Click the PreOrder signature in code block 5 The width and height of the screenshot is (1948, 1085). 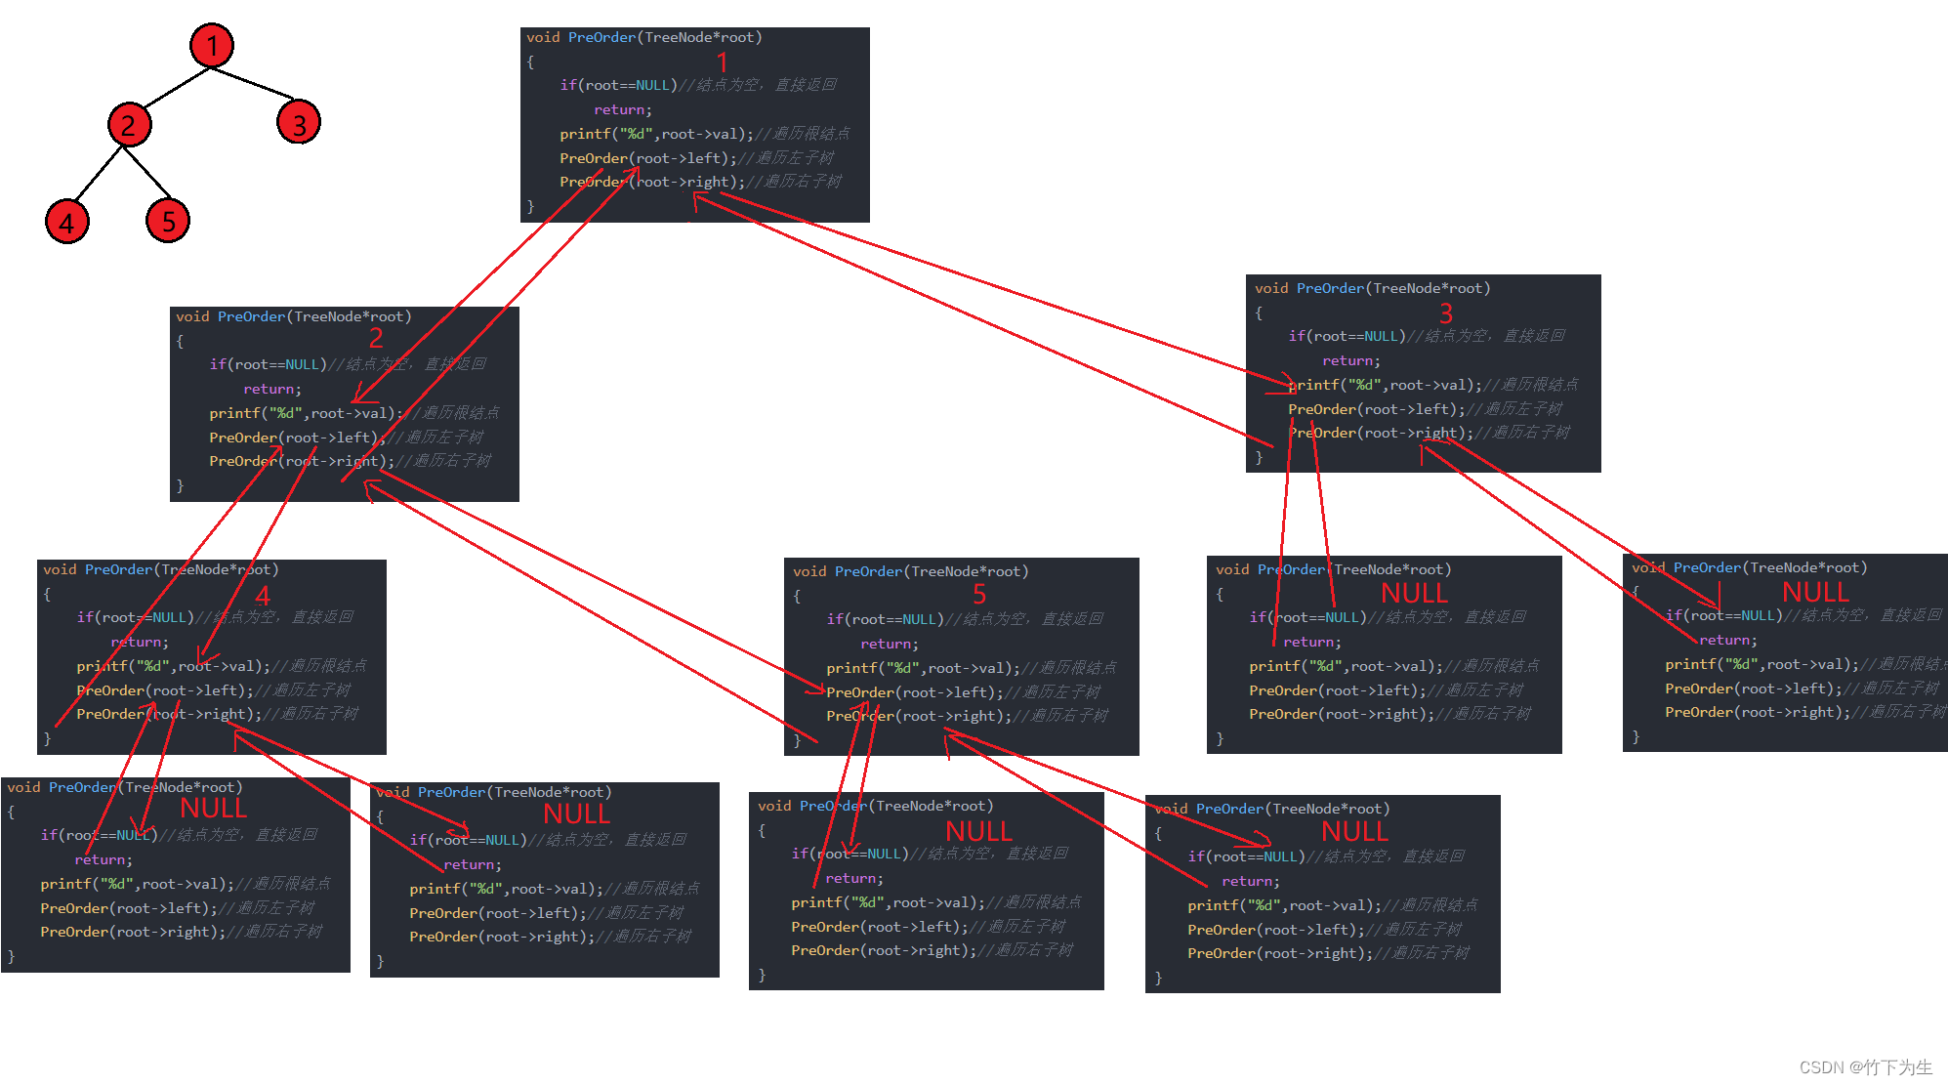[x=911, y=571]
